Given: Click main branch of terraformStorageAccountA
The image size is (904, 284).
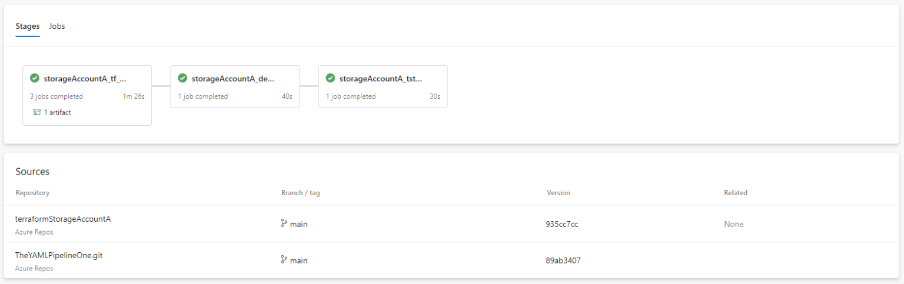Looking at the screenshot, I should (x=299, y=224).
